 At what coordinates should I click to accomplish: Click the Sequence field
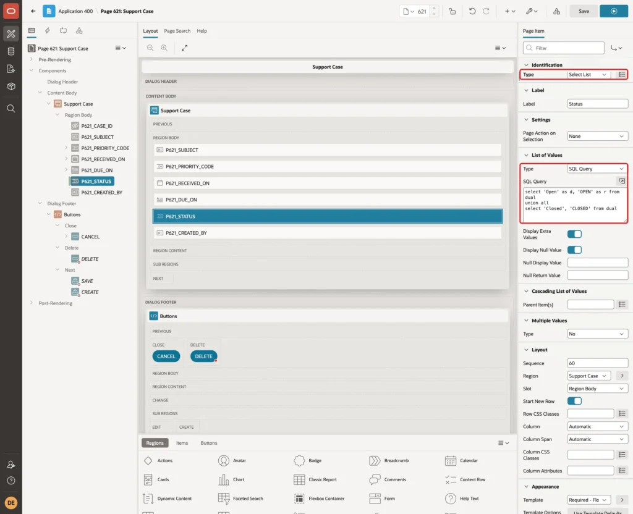click(x=598, y=363)
